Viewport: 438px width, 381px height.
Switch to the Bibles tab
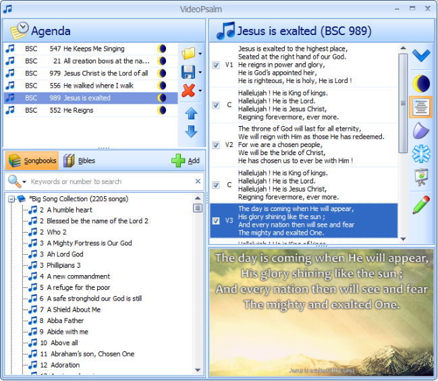coord(80,161)
